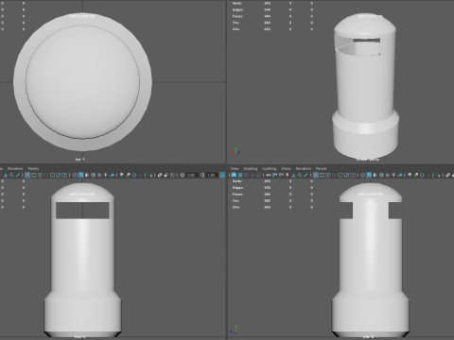Toggle film gate in side view panel toolbar
The height and width of the screenshot is (340, 454).
pos(322,175)
